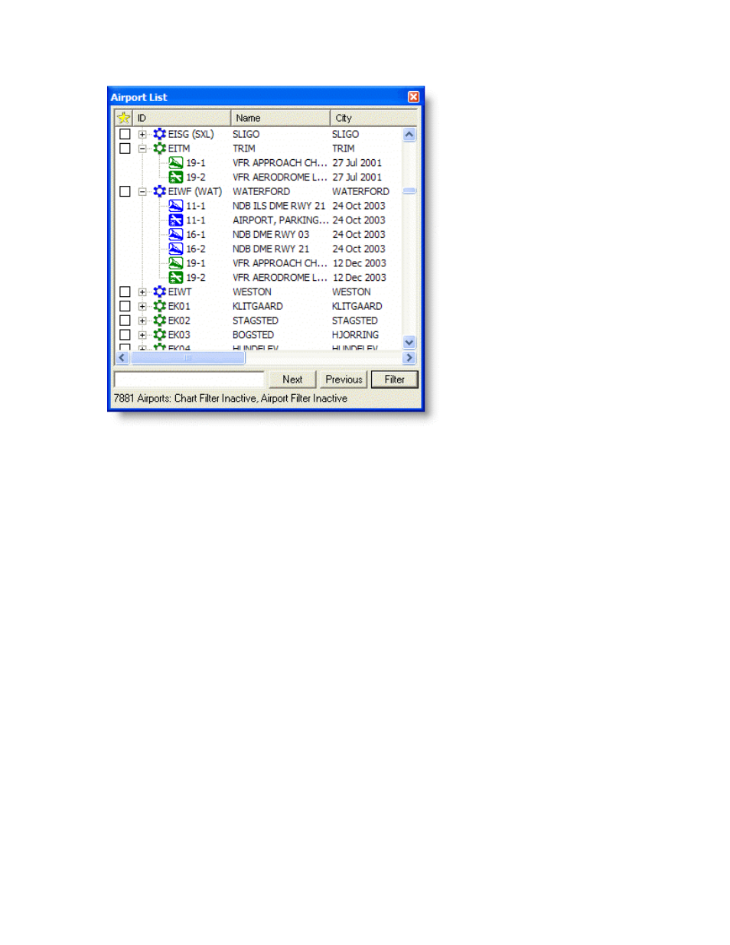Select the TRIM name cell
This screenshot has height=945, width=730.
tap(244, 148)
